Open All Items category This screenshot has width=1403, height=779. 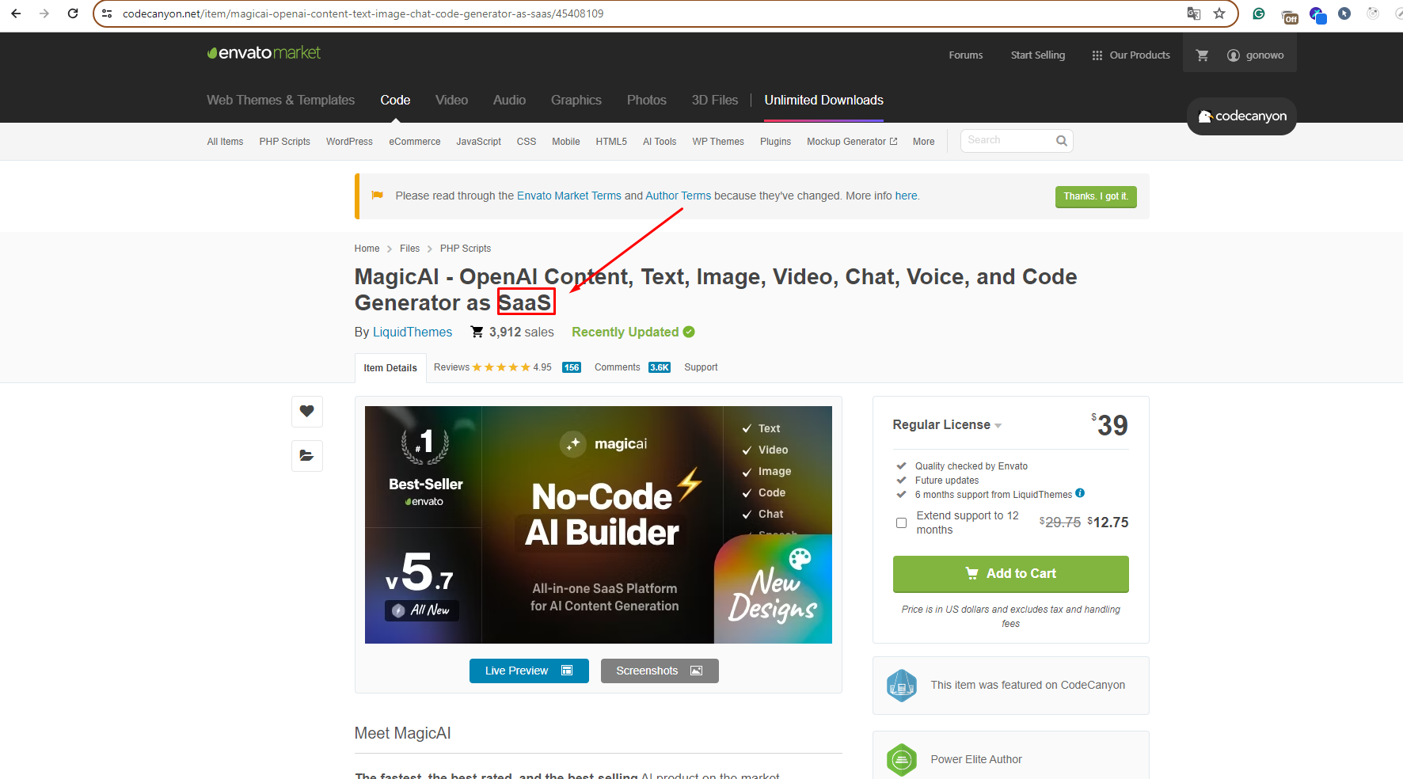point(225,142)
